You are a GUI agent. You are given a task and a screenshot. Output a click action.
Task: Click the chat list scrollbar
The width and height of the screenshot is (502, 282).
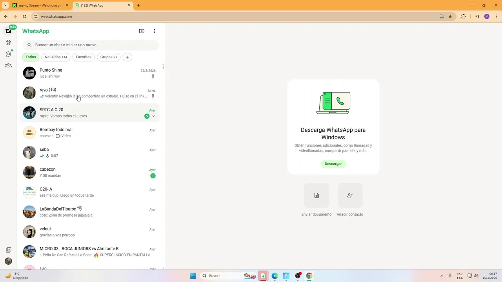coord(163,67)
